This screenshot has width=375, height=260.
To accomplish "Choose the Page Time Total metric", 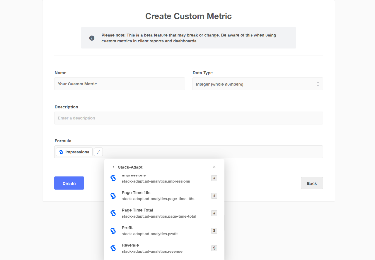I will 164,213.
